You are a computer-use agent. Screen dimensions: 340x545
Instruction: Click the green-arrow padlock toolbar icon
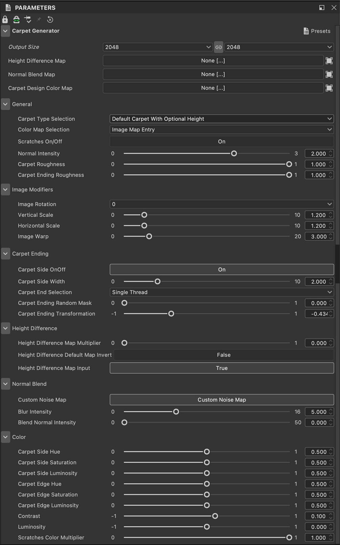tap(16, 20)
